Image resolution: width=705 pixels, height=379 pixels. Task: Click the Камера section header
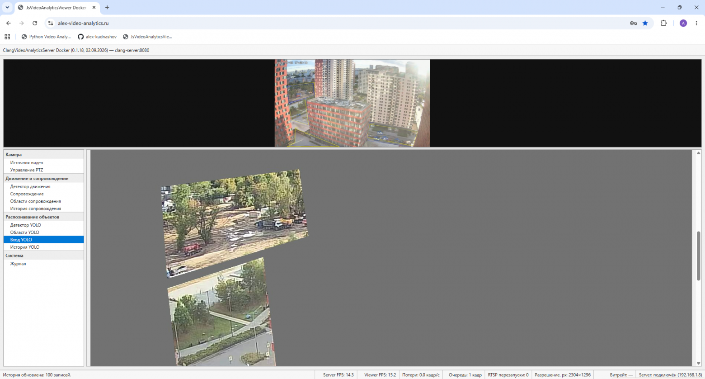44,154
